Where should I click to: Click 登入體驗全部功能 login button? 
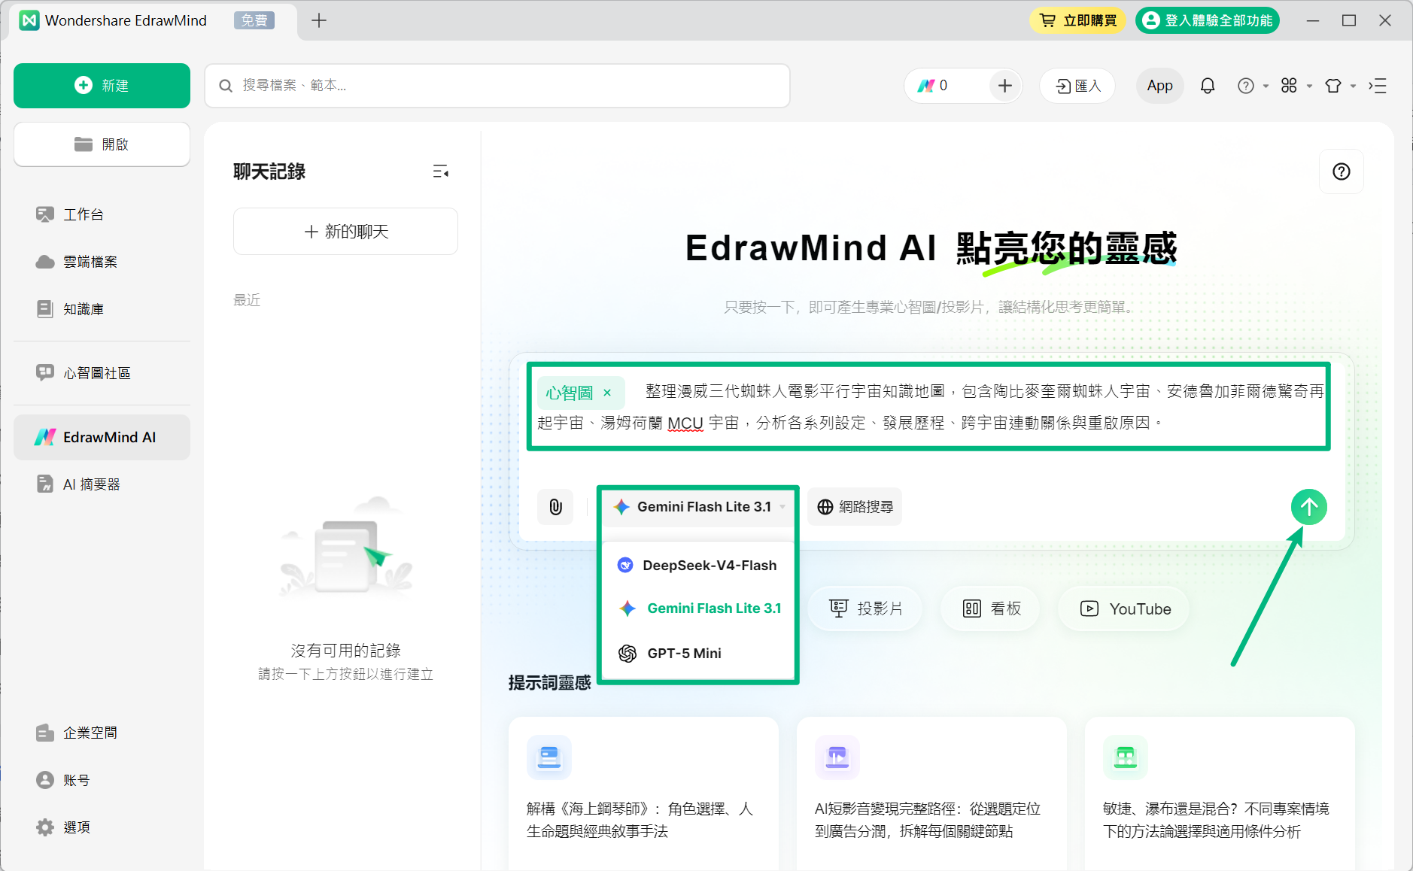click(x=1208, y=20)
